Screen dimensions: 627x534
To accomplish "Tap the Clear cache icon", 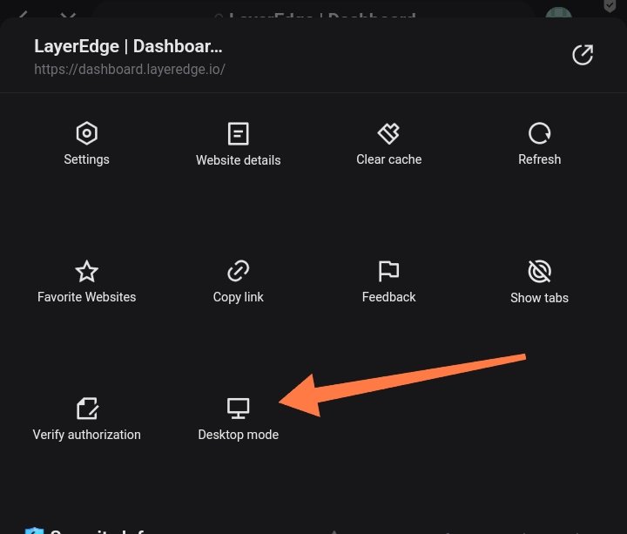I will tap(388, 133).
